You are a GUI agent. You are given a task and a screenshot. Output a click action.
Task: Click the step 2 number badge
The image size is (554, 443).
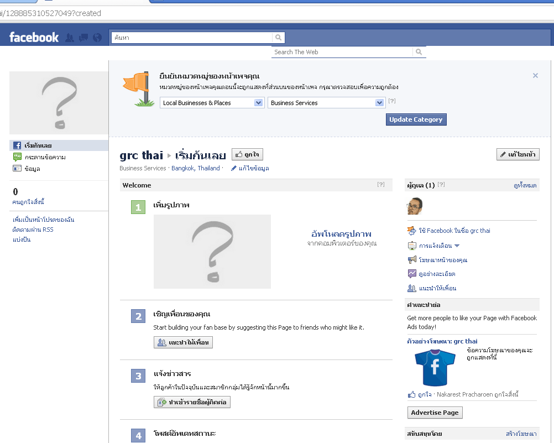tap(138, 316)
